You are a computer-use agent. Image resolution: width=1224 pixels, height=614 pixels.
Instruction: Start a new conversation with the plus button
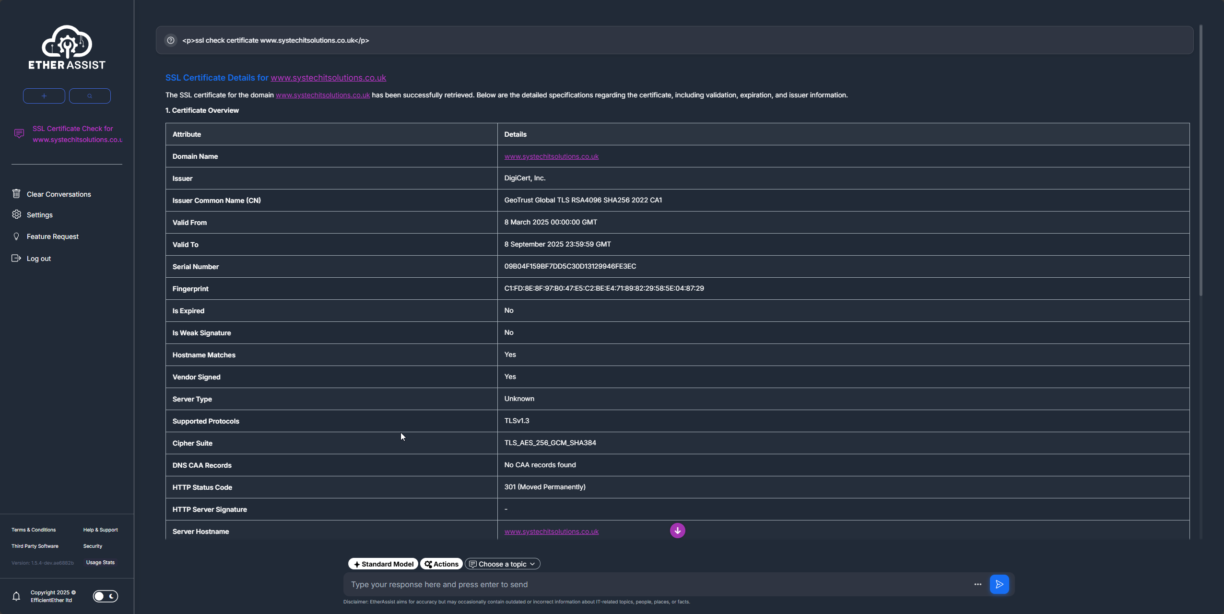pos(44,96)
